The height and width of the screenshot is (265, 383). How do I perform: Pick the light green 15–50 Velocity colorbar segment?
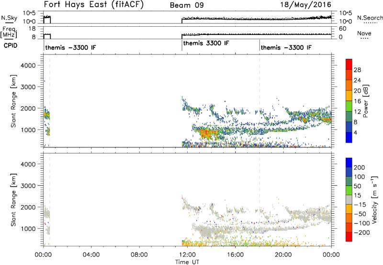[349, 190]
